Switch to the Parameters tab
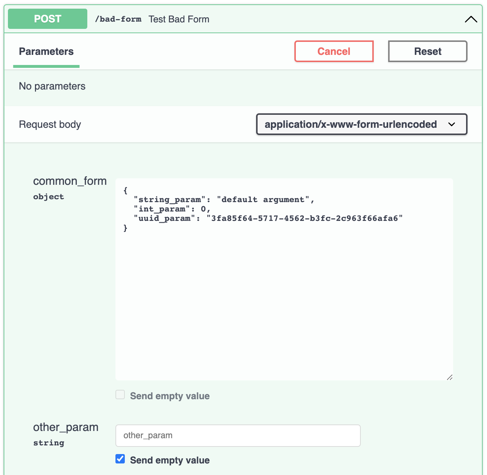 [x=46, y=52]
